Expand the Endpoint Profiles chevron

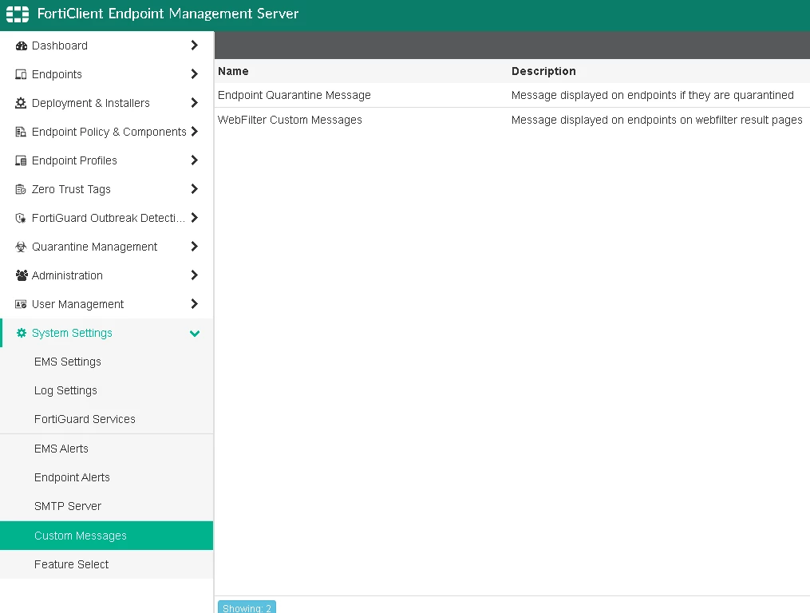coord(194,160)
